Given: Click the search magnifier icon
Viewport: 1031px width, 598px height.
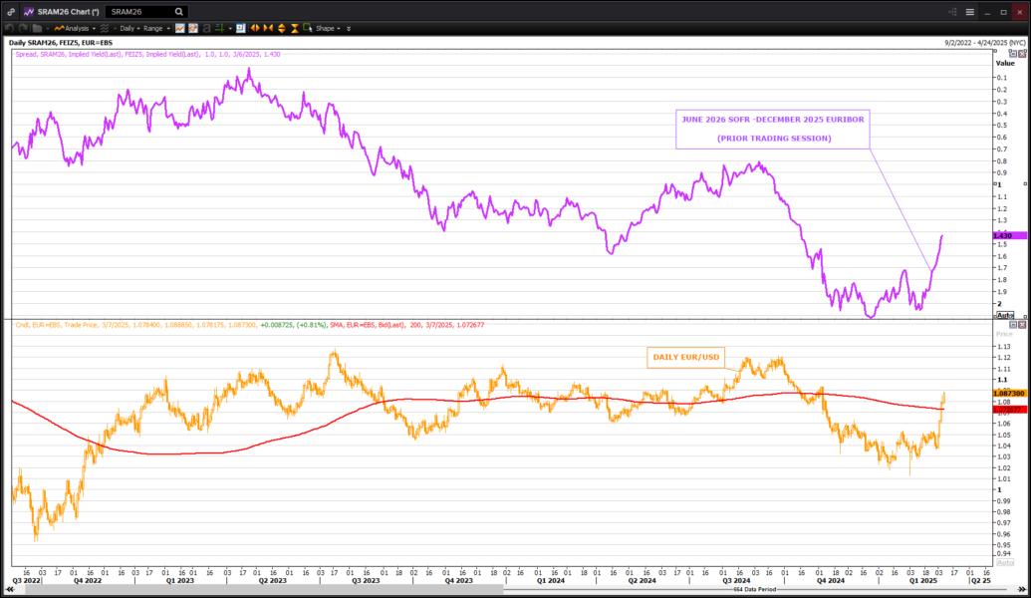Looking at the screenshot, I should [178, 12].
